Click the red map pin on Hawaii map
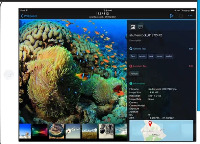Screen dimensions: 200x144 coord(150,124)
